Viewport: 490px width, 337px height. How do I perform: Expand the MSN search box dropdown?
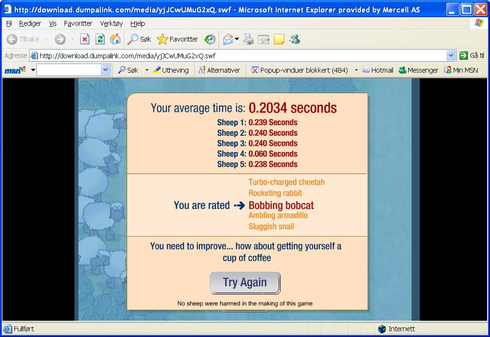(106, 70)
